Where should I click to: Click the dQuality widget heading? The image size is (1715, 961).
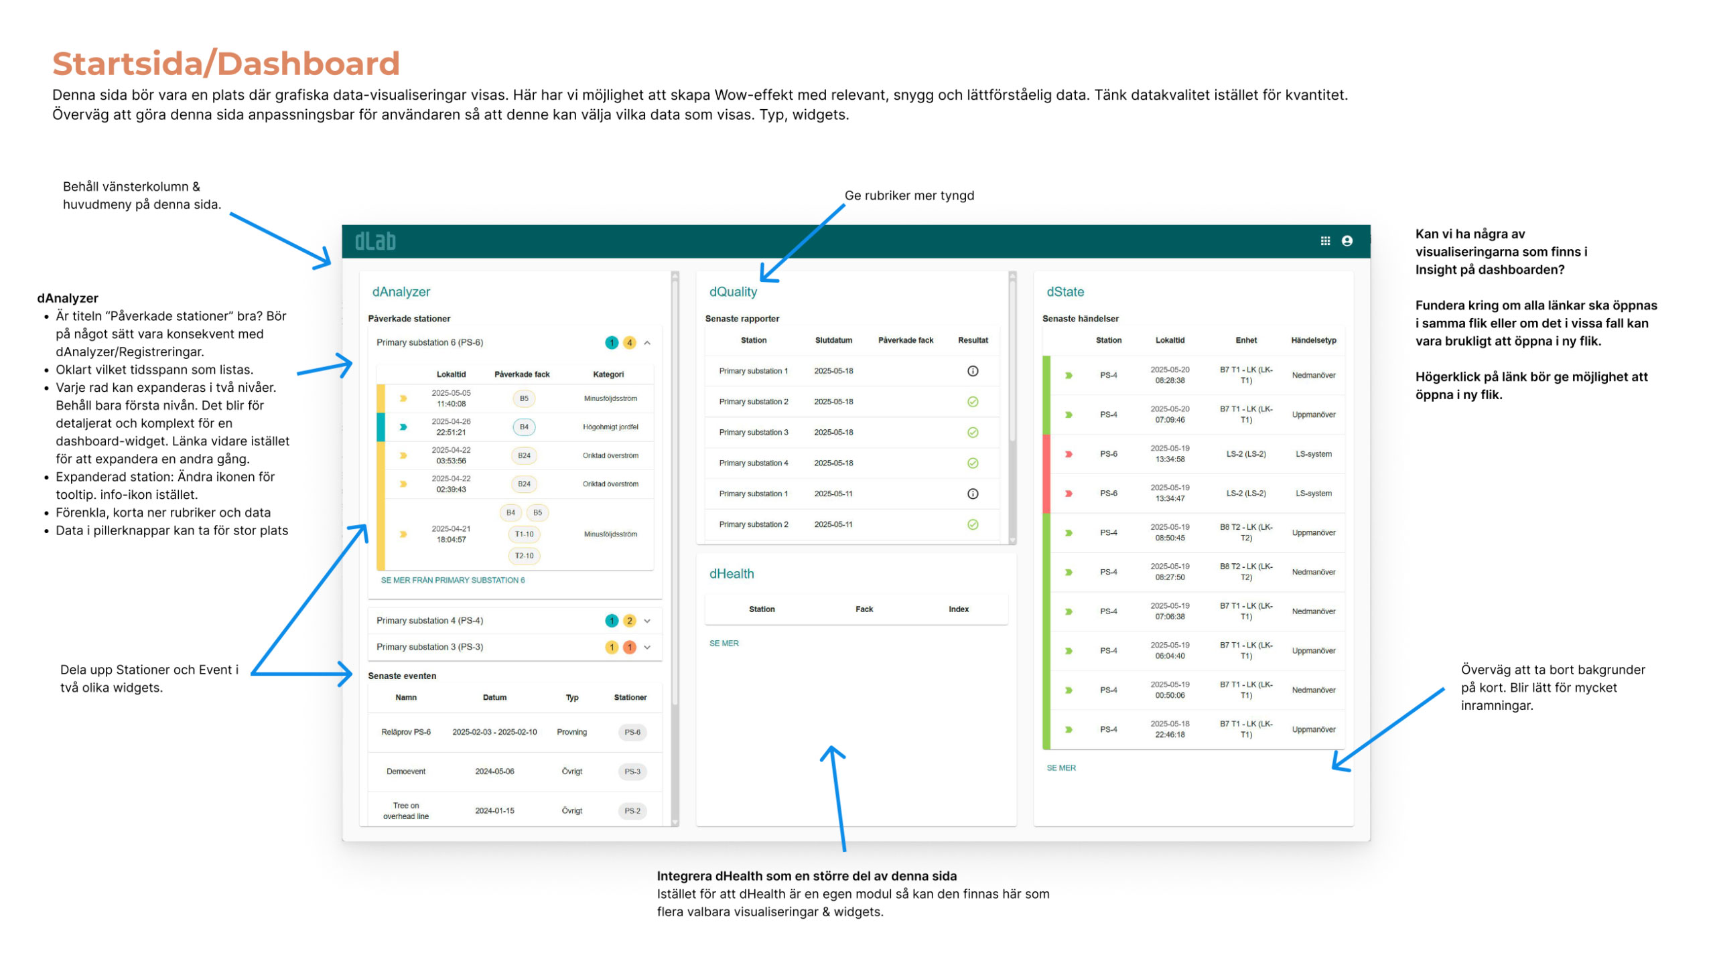coord(733,292)
